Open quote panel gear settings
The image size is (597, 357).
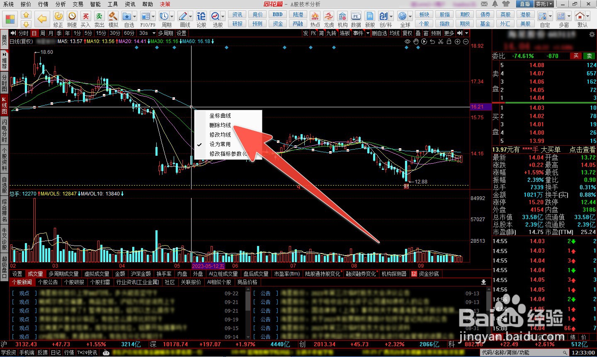click(592, 35)
